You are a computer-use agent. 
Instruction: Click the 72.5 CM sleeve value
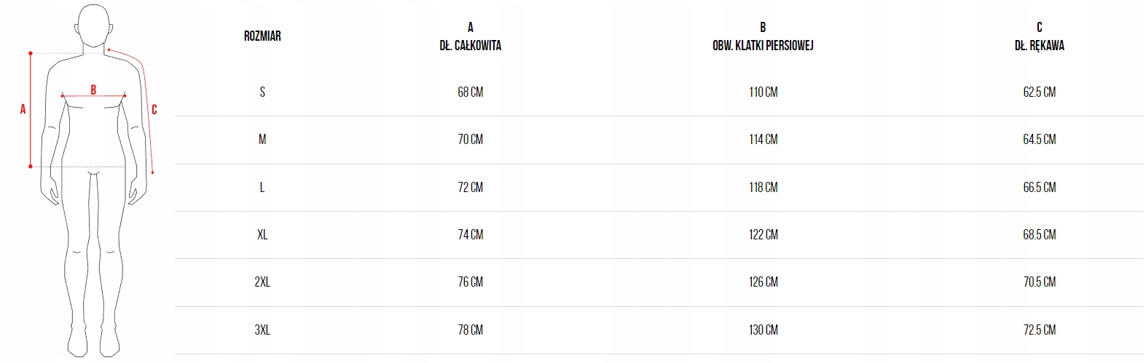(1039, 330)
